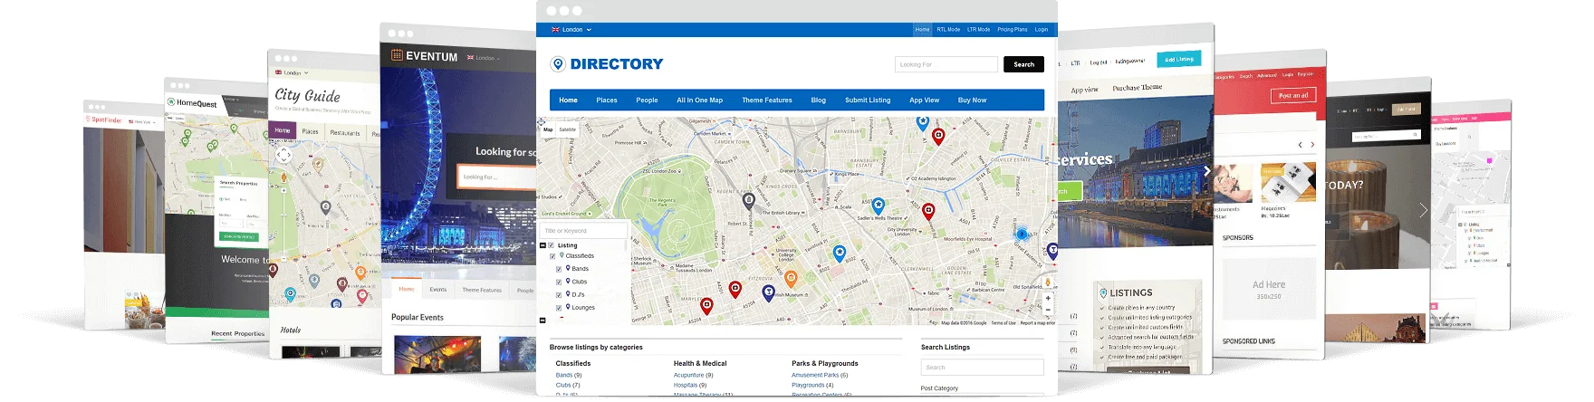1594x402 pixels.
Task: Click the Directory logo pin icon
Action: click(x=558, y=63)
